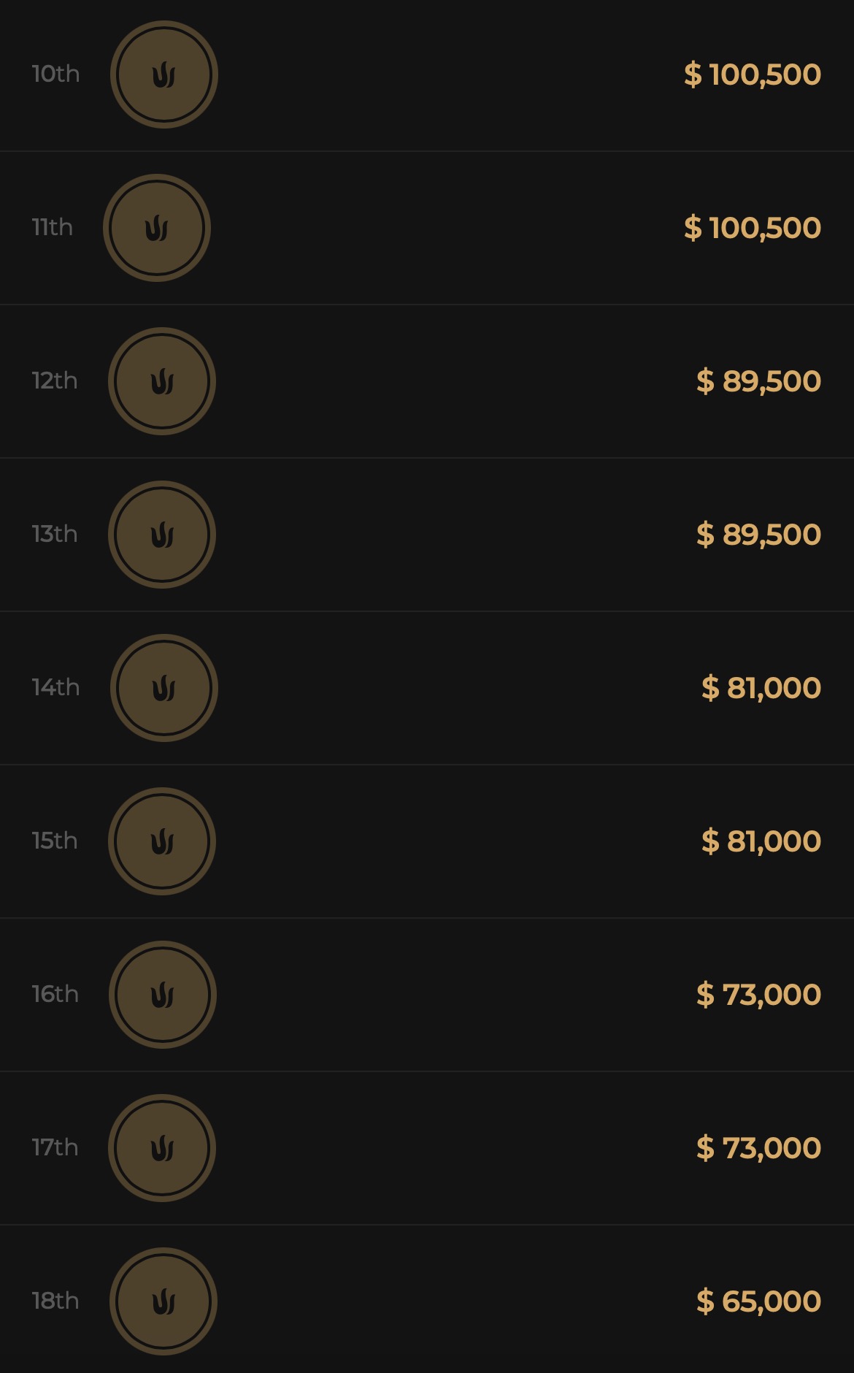Select the 17th place player icon
Screen dimensions: 854x1373
162,1148
